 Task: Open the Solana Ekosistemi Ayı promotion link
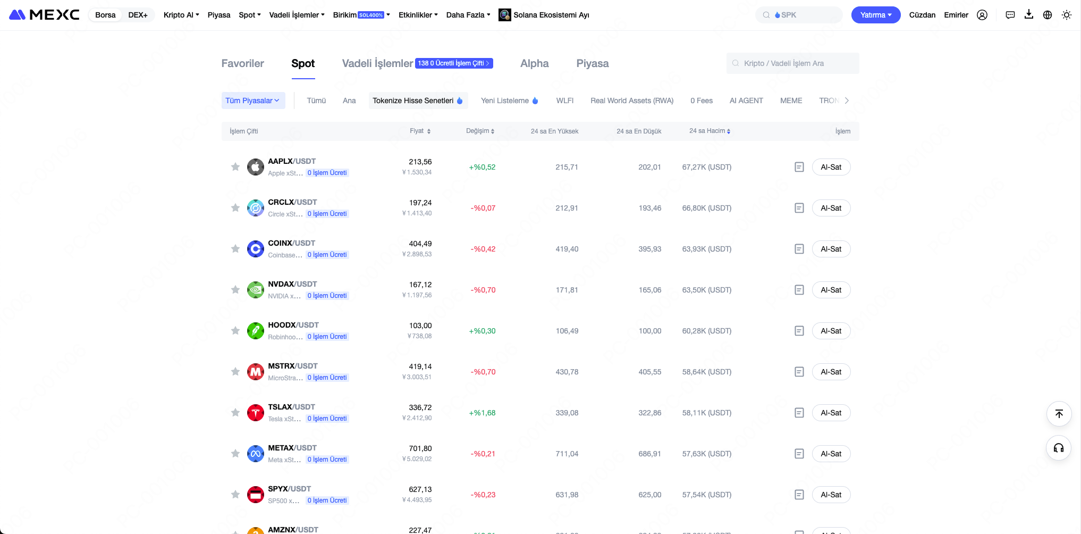[544, 15]
